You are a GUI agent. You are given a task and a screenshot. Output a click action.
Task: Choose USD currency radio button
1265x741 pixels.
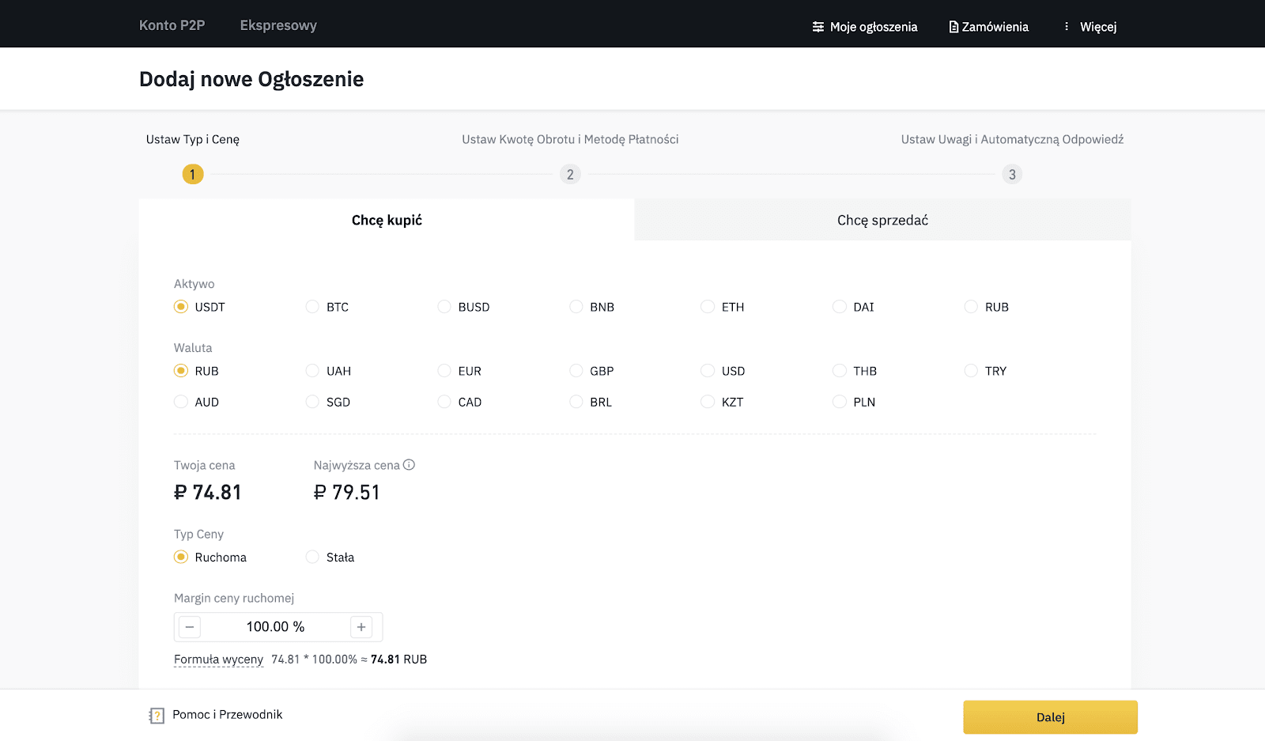708,371
